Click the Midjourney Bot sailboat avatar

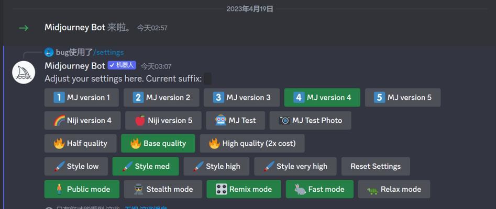click(24, 72)
